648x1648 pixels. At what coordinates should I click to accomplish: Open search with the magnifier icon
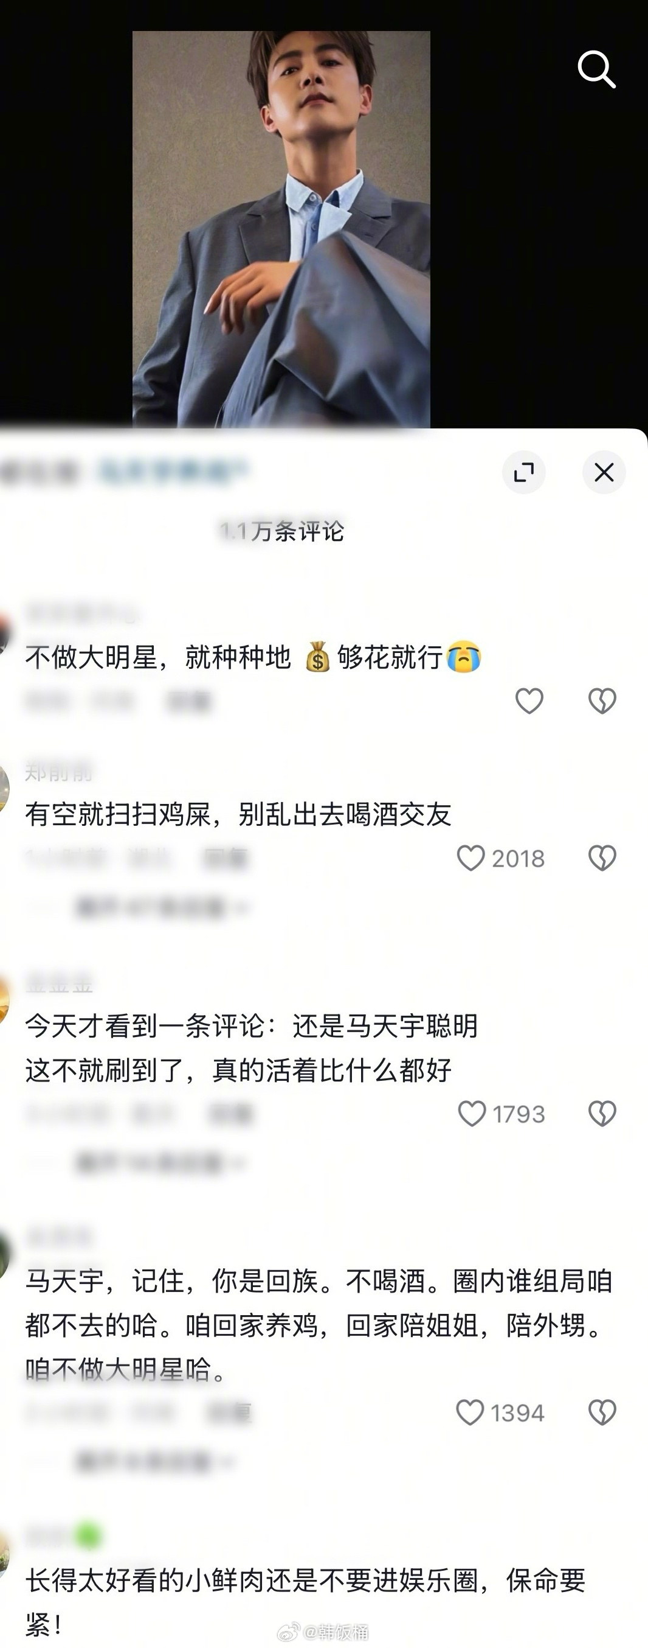point(596,69)
